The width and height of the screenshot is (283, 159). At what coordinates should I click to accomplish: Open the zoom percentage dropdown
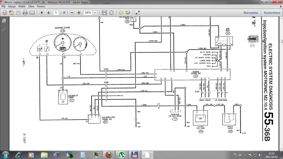pyautogui.click(x=95, y=13)
